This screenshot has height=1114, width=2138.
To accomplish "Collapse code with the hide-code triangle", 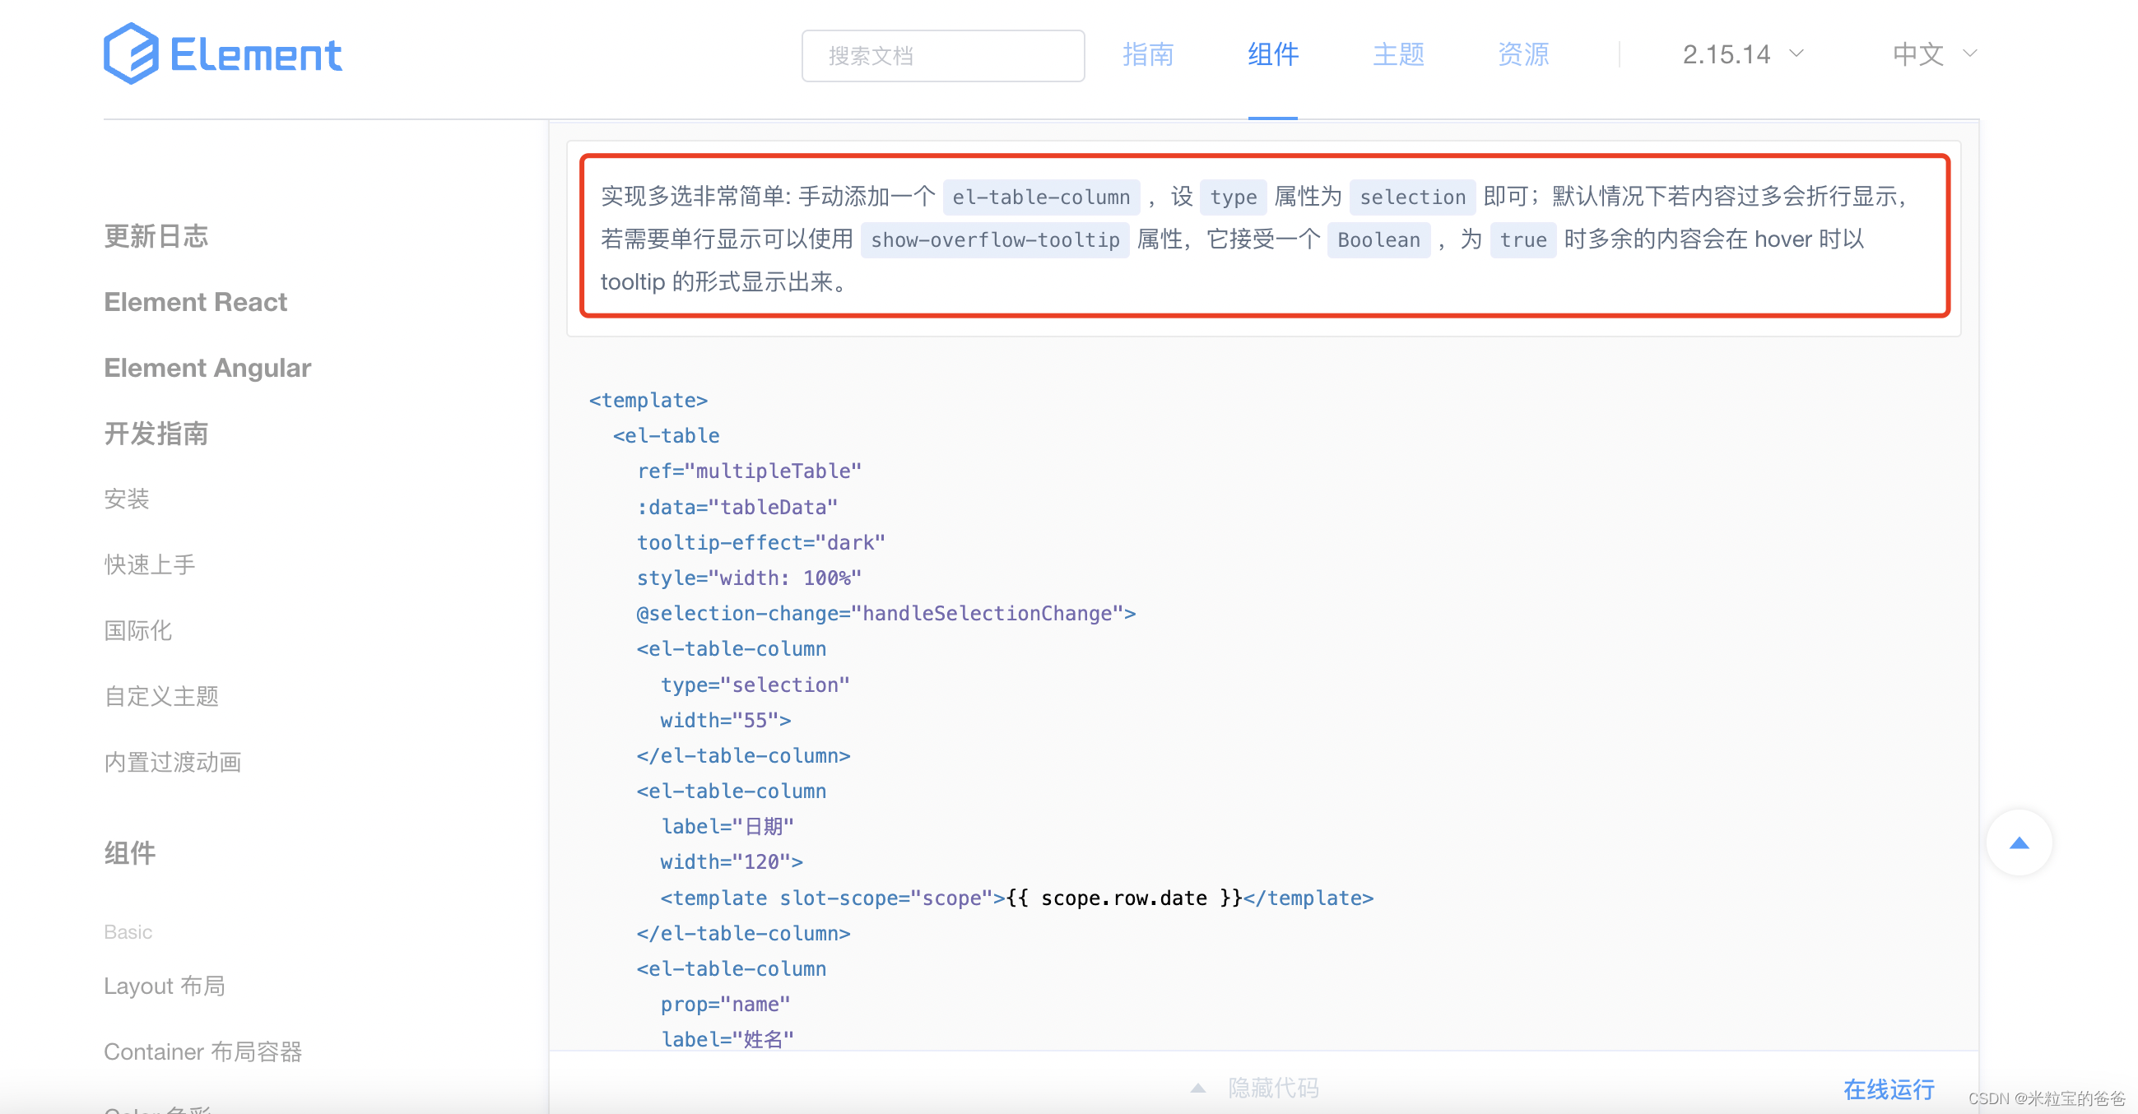I will pos(1197,1088).
